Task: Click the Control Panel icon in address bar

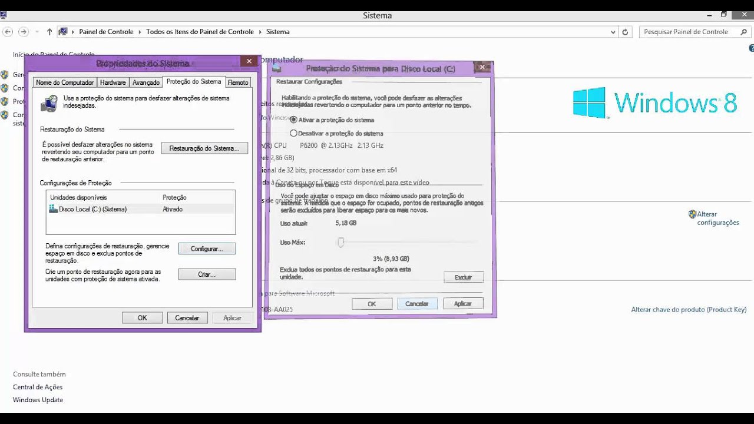Action: click(63, 32)
